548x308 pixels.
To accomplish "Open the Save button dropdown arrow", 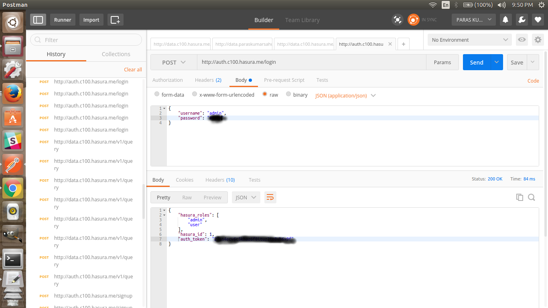I will pos(533,62).
